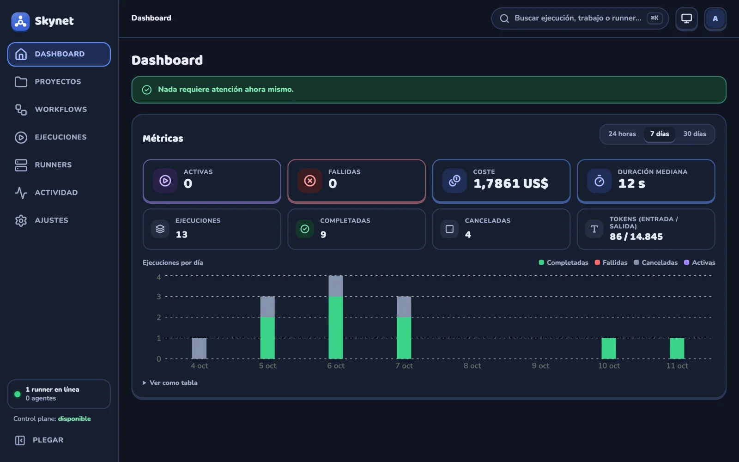Open the Coste metric card

pyautogui.click(x=501, y=181)
